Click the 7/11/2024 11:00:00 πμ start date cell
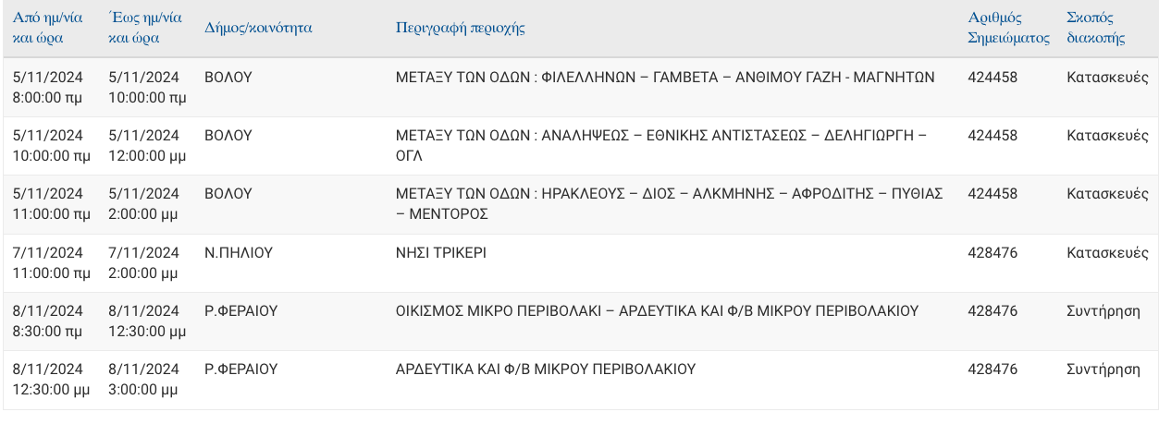The height and width of the screenshot is (424, 1159). (52, 262)
